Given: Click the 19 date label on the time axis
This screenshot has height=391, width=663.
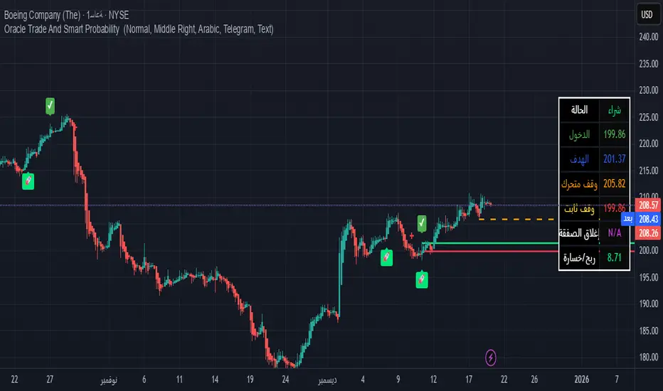Looking at the screenshot, I should click(250, 379).
